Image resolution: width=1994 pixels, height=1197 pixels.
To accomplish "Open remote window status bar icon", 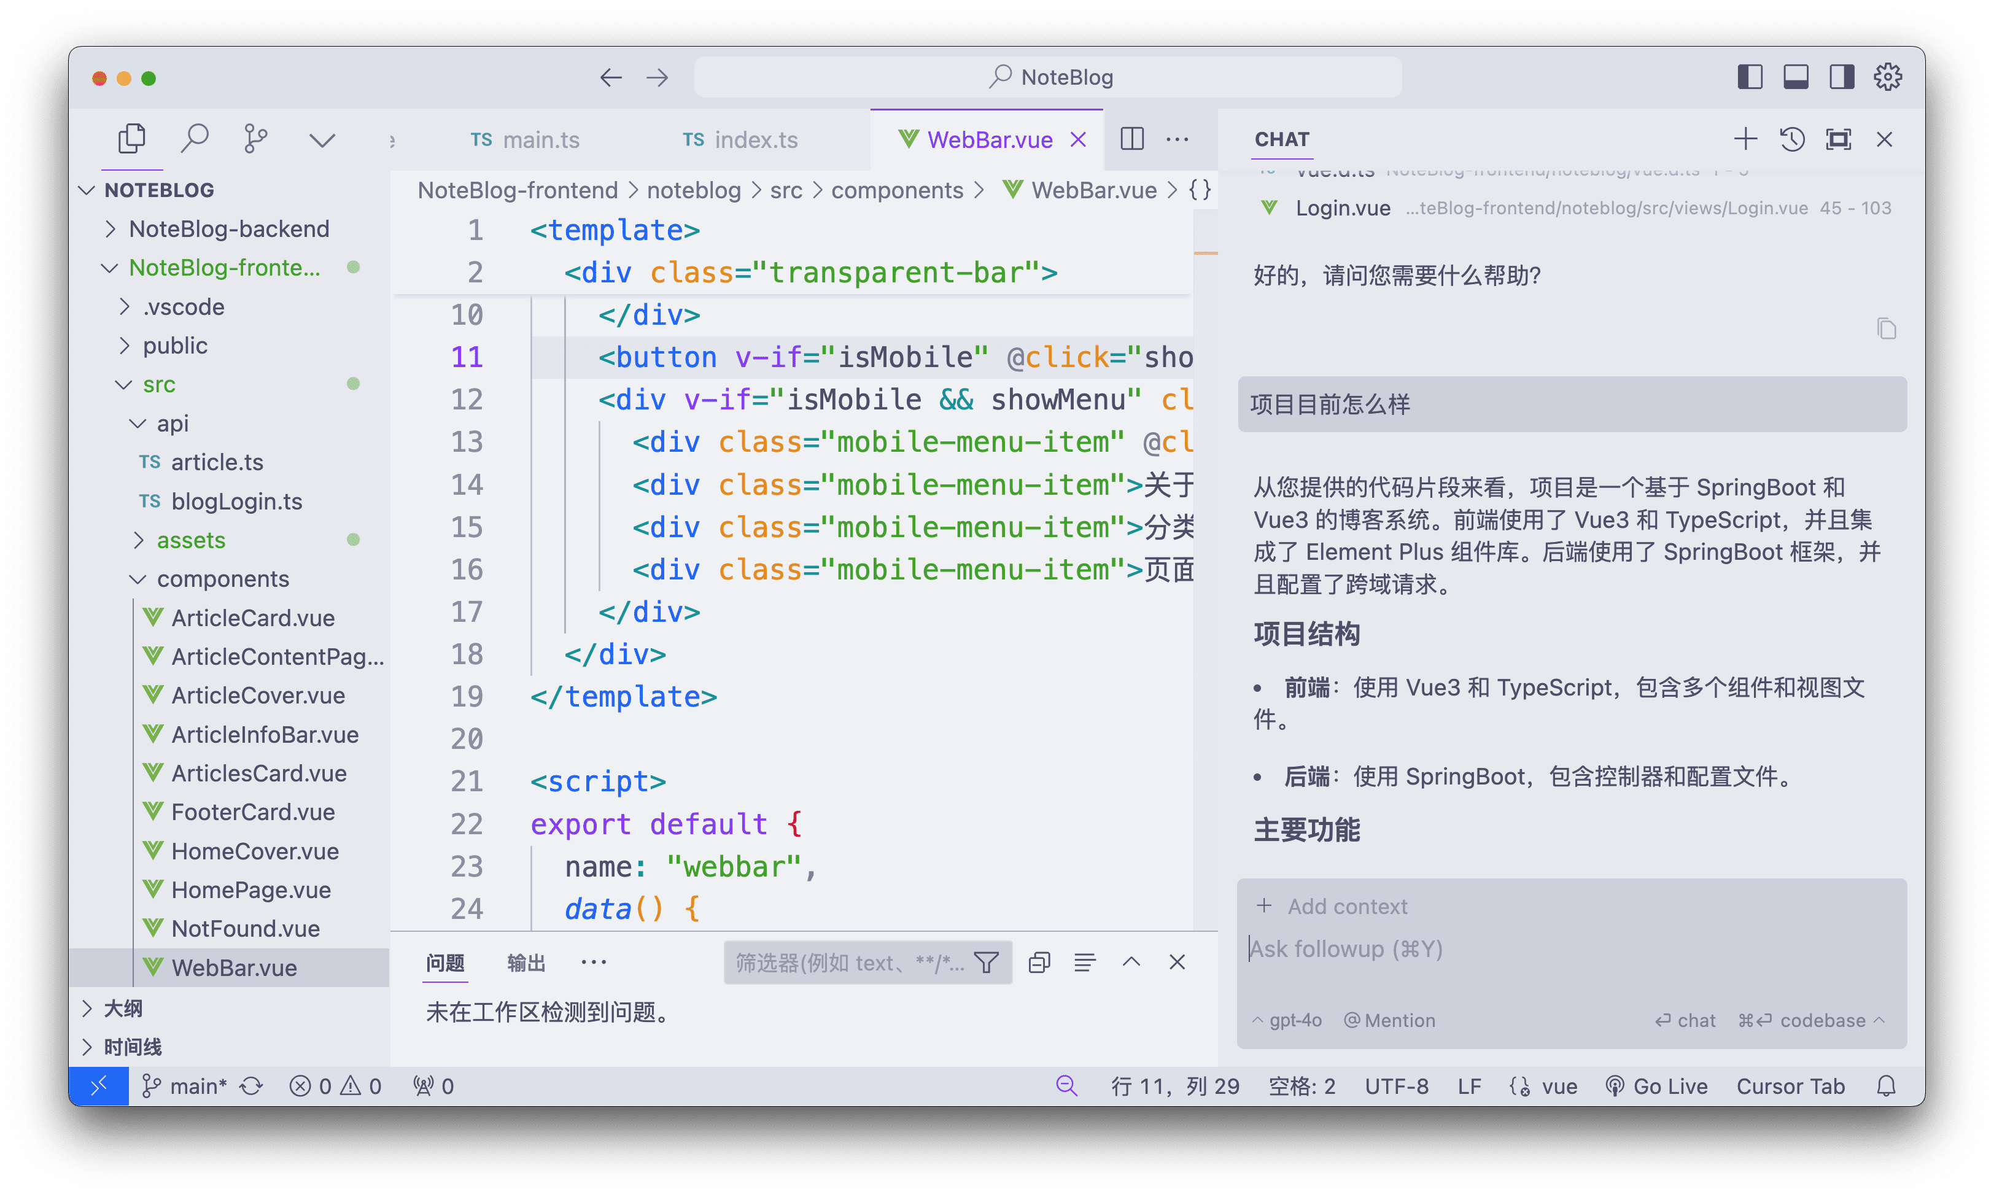I will 98,1087.
